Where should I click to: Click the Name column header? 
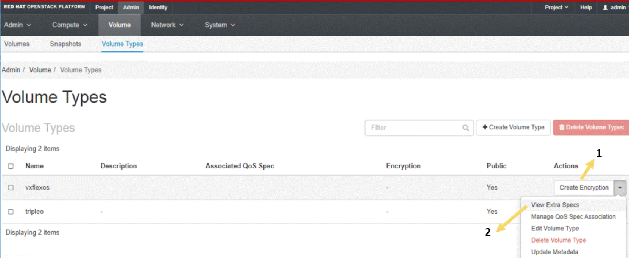coord(34,166)
